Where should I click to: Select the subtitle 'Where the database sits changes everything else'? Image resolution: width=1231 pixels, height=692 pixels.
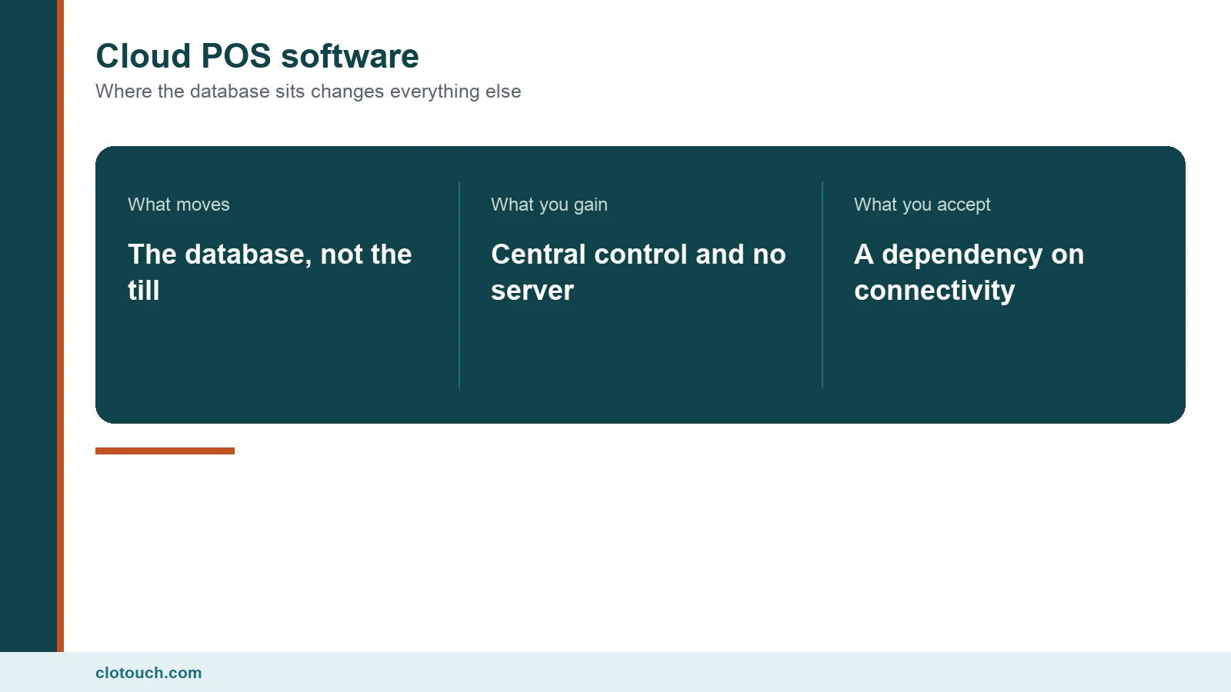(x=309, y=91)
